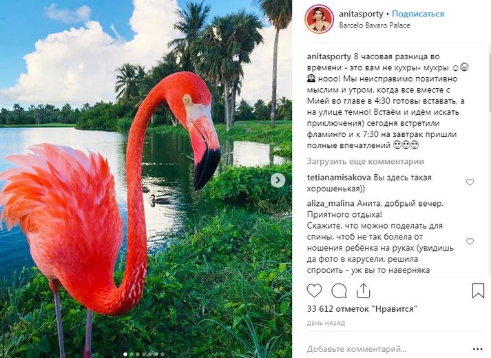Screen dimensions: 491x358
Task: Click Подписаться to follow anitasporty
Action: (418, 14)
